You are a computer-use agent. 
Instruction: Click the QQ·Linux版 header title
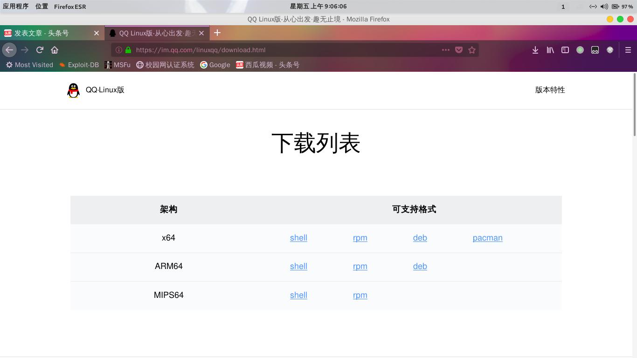(105, 90)
